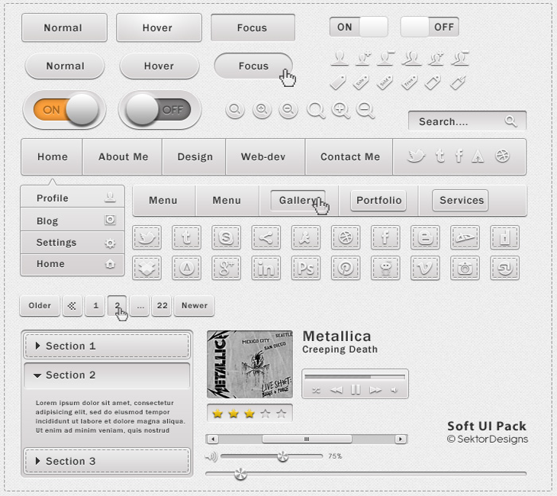Toggle shuffle in the music player
This screenshot has height=496, width=557.
pos(316,390)
